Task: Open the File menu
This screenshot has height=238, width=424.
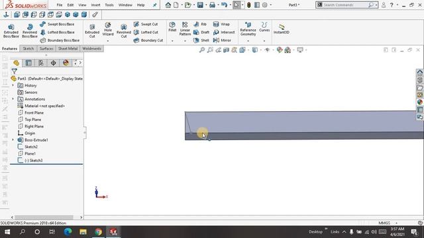Action: pyautogui.click(x=59, y=5)
